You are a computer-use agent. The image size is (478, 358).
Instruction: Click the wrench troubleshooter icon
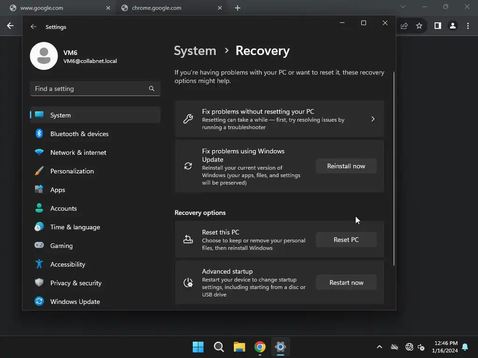pyautogui.click(x=188, y=119)
